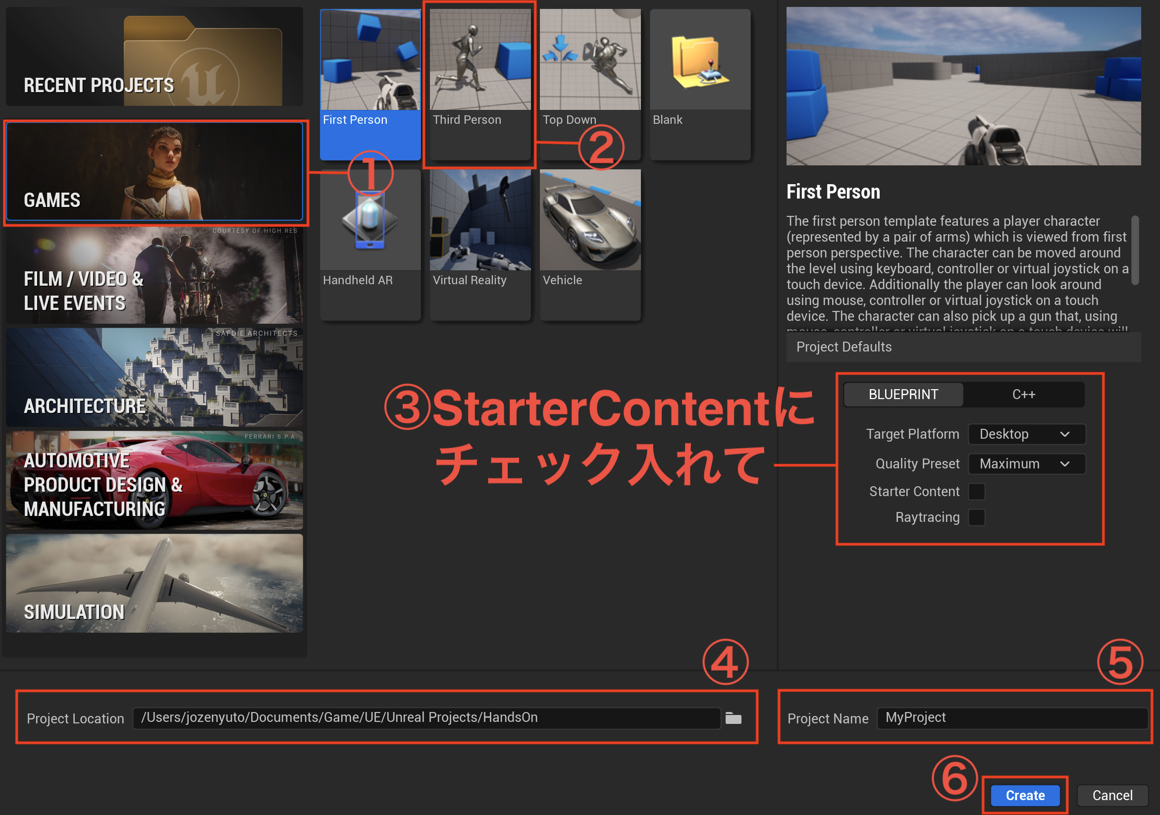Select the Simulation category
1160x815 pixels.
[155, 583]
